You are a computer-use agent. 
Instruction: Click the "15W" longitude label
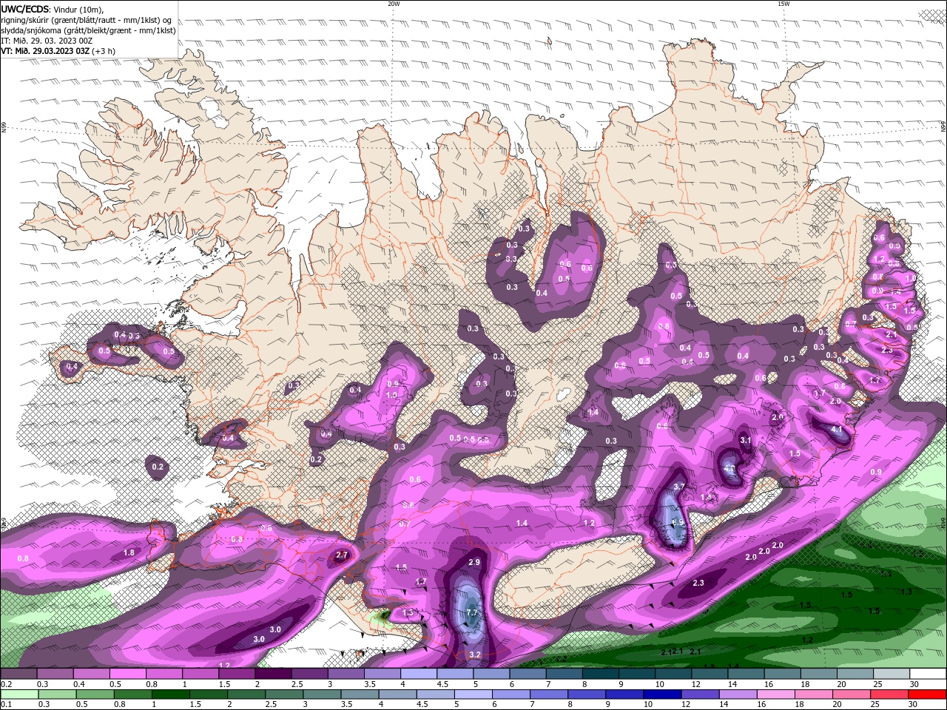pos(783,4)
